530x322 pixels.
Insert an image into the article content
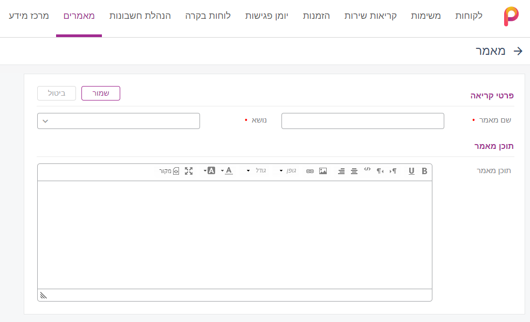click(323, 171)
